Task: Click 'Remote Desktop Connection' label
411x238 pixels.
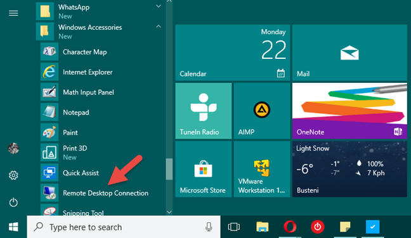Action: (106, 193)
